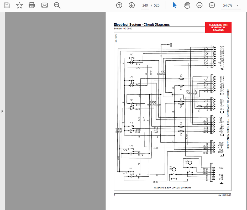Bookmark the document with the star icon

[x=19, y=5]
